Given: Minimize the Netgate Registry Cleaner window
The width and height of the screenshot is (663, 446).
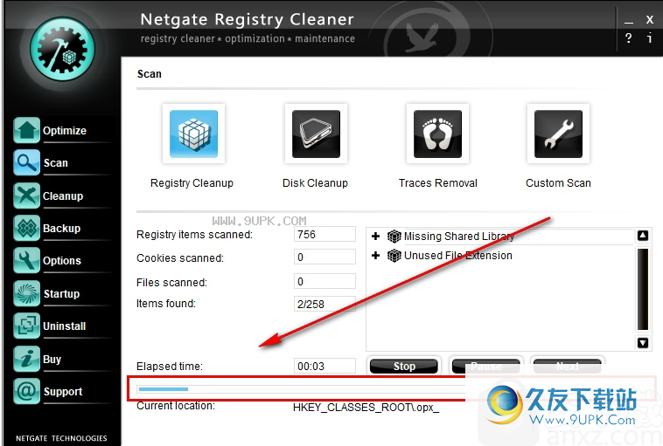Looking at the screenshot, I should click(629, 20).
